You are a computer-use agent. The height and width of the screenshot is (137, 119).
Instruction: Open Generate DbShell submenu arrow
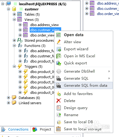coord(109,71)
